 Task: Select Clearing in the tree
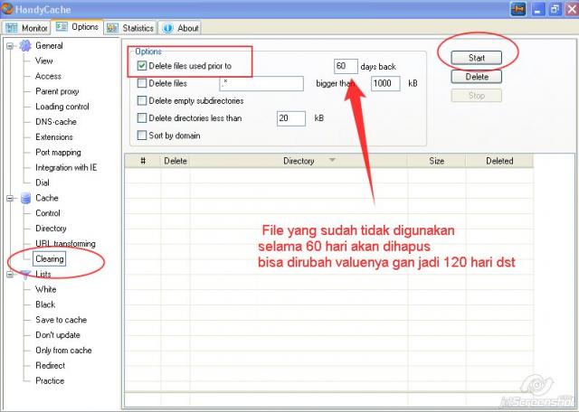click(x=50, y=259)
